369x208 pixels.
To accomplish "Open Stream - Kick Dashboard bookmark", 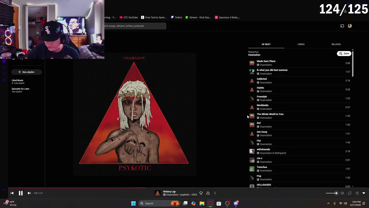I will [198, 17].
